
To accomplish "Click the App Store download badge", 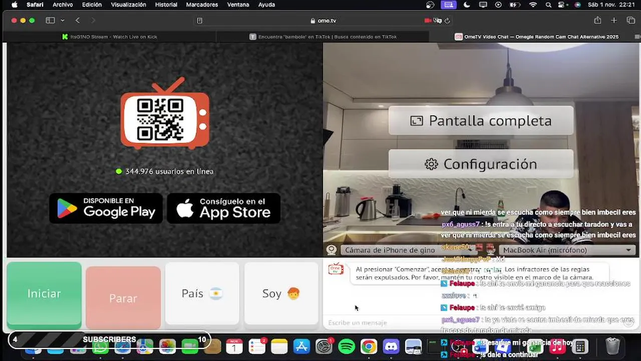I will pyautogui.click(x=223, y=208).
